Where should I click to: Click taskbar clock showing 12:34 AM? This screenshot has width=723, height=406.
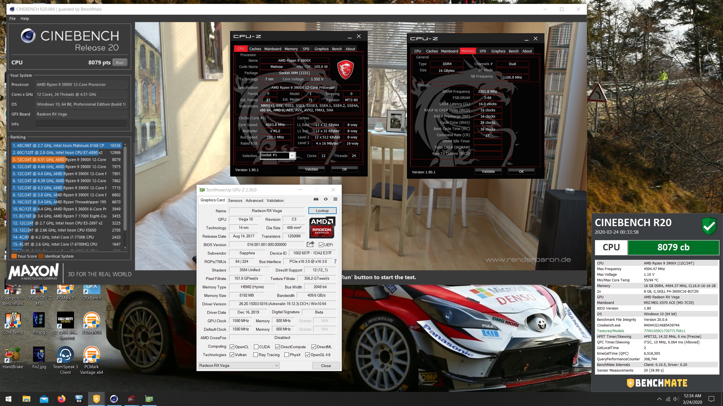692,399
